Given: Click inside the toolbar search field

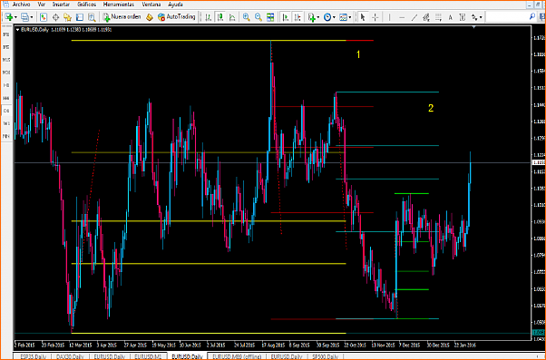Looking at the screenshot, I should tap(507, 16).
